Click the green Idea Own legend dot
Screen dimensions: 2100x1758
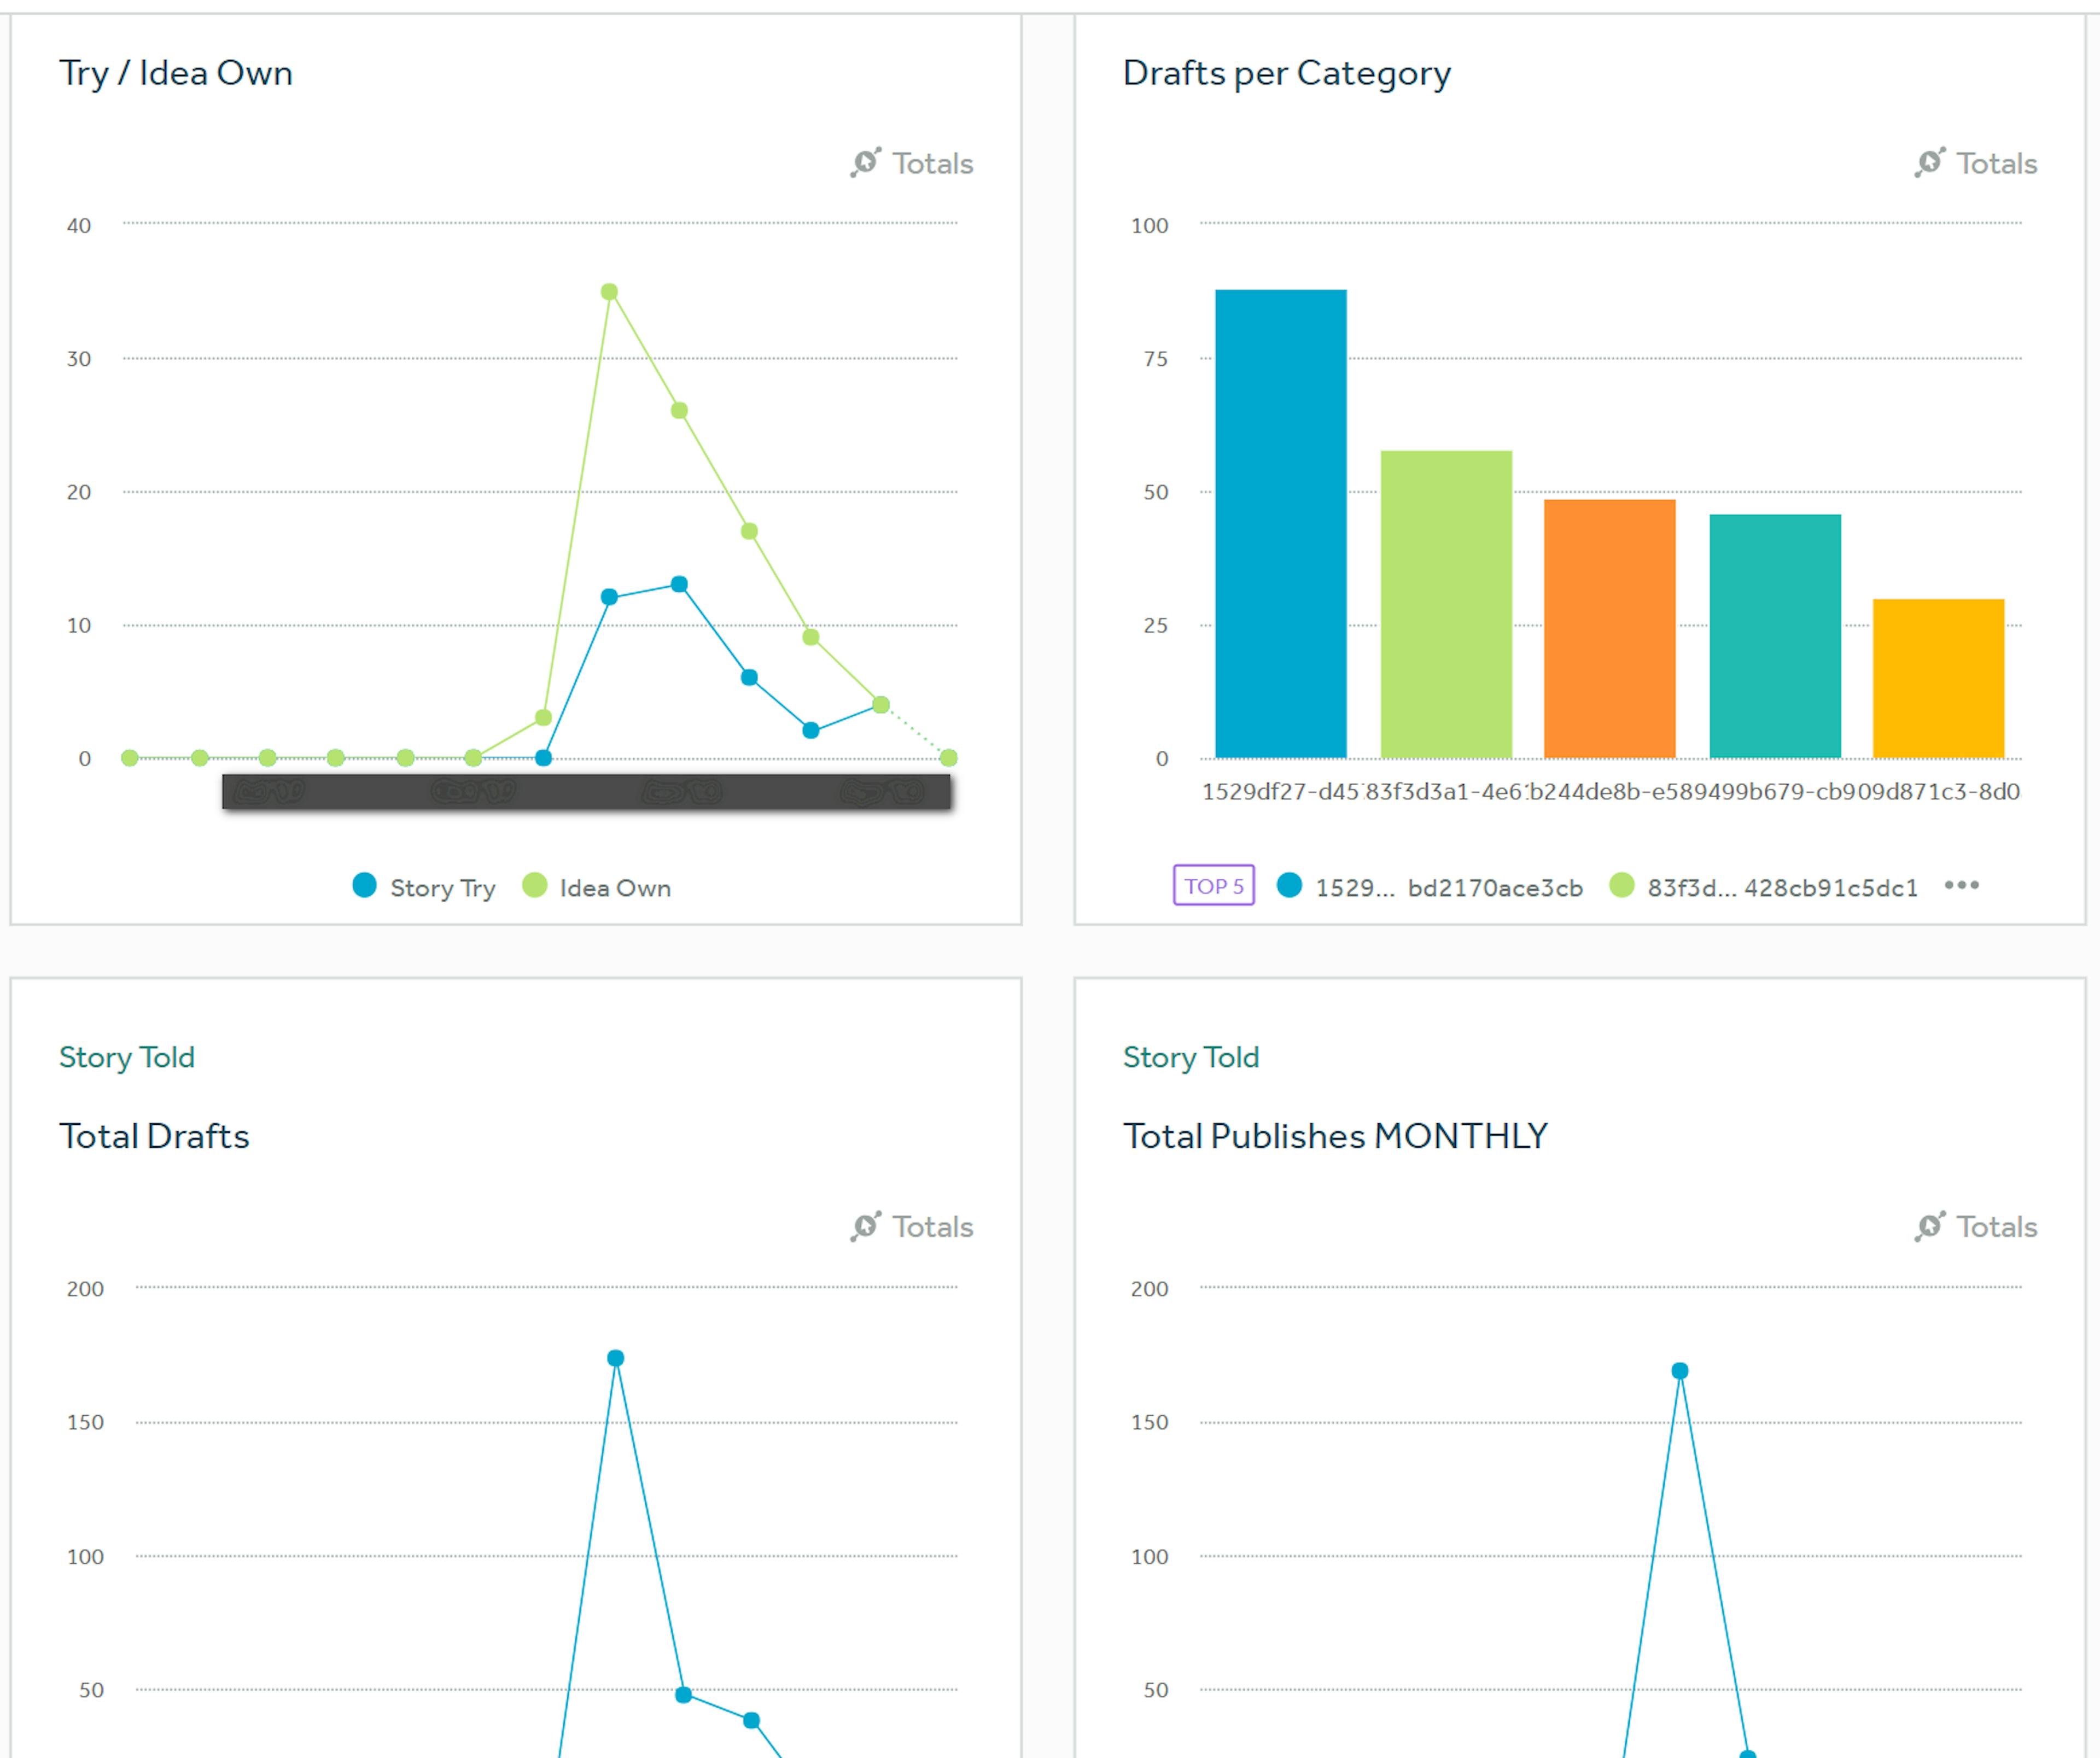535,885
